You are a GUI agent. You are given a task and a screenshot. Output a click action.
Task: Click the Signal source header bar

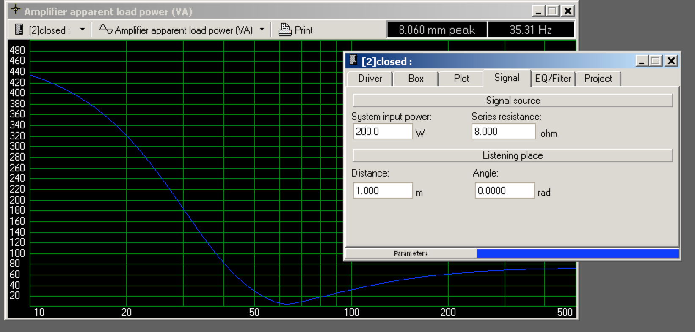click(x=513, y=101)
